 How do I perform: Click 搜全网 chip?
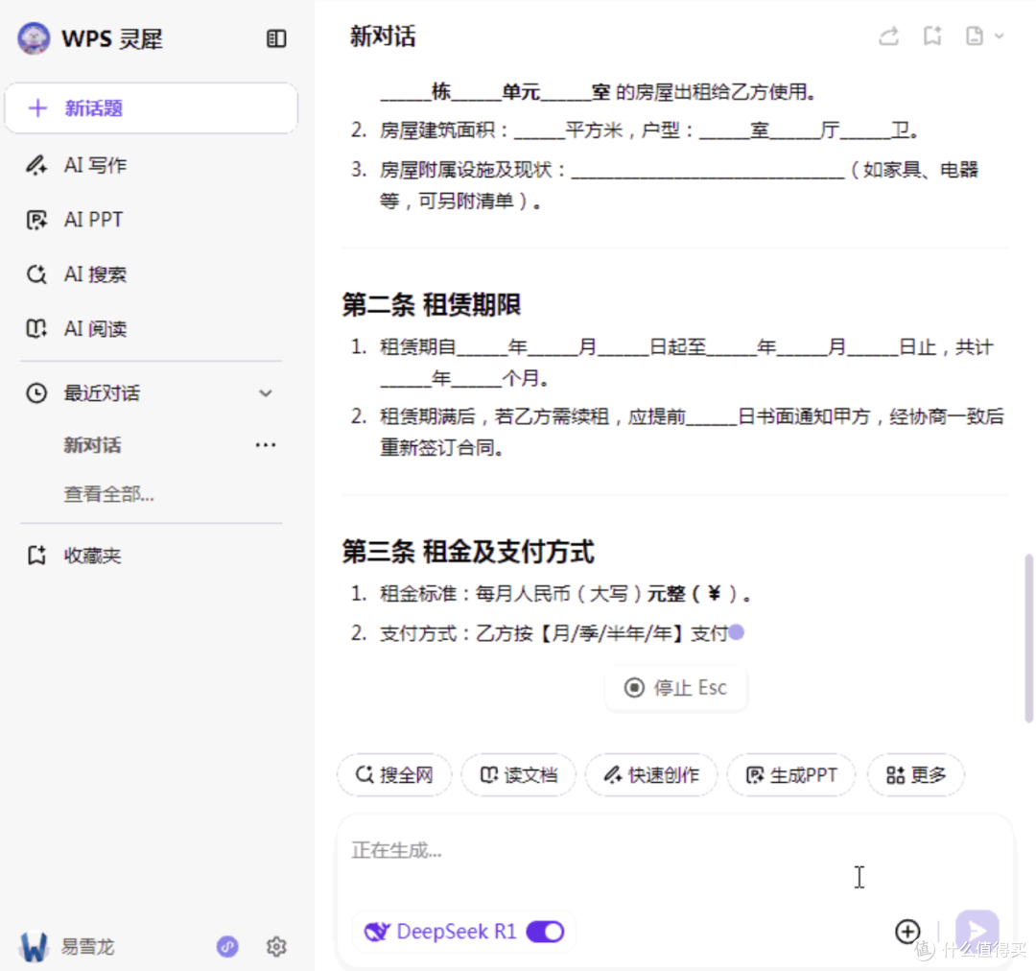coord(394,774)
